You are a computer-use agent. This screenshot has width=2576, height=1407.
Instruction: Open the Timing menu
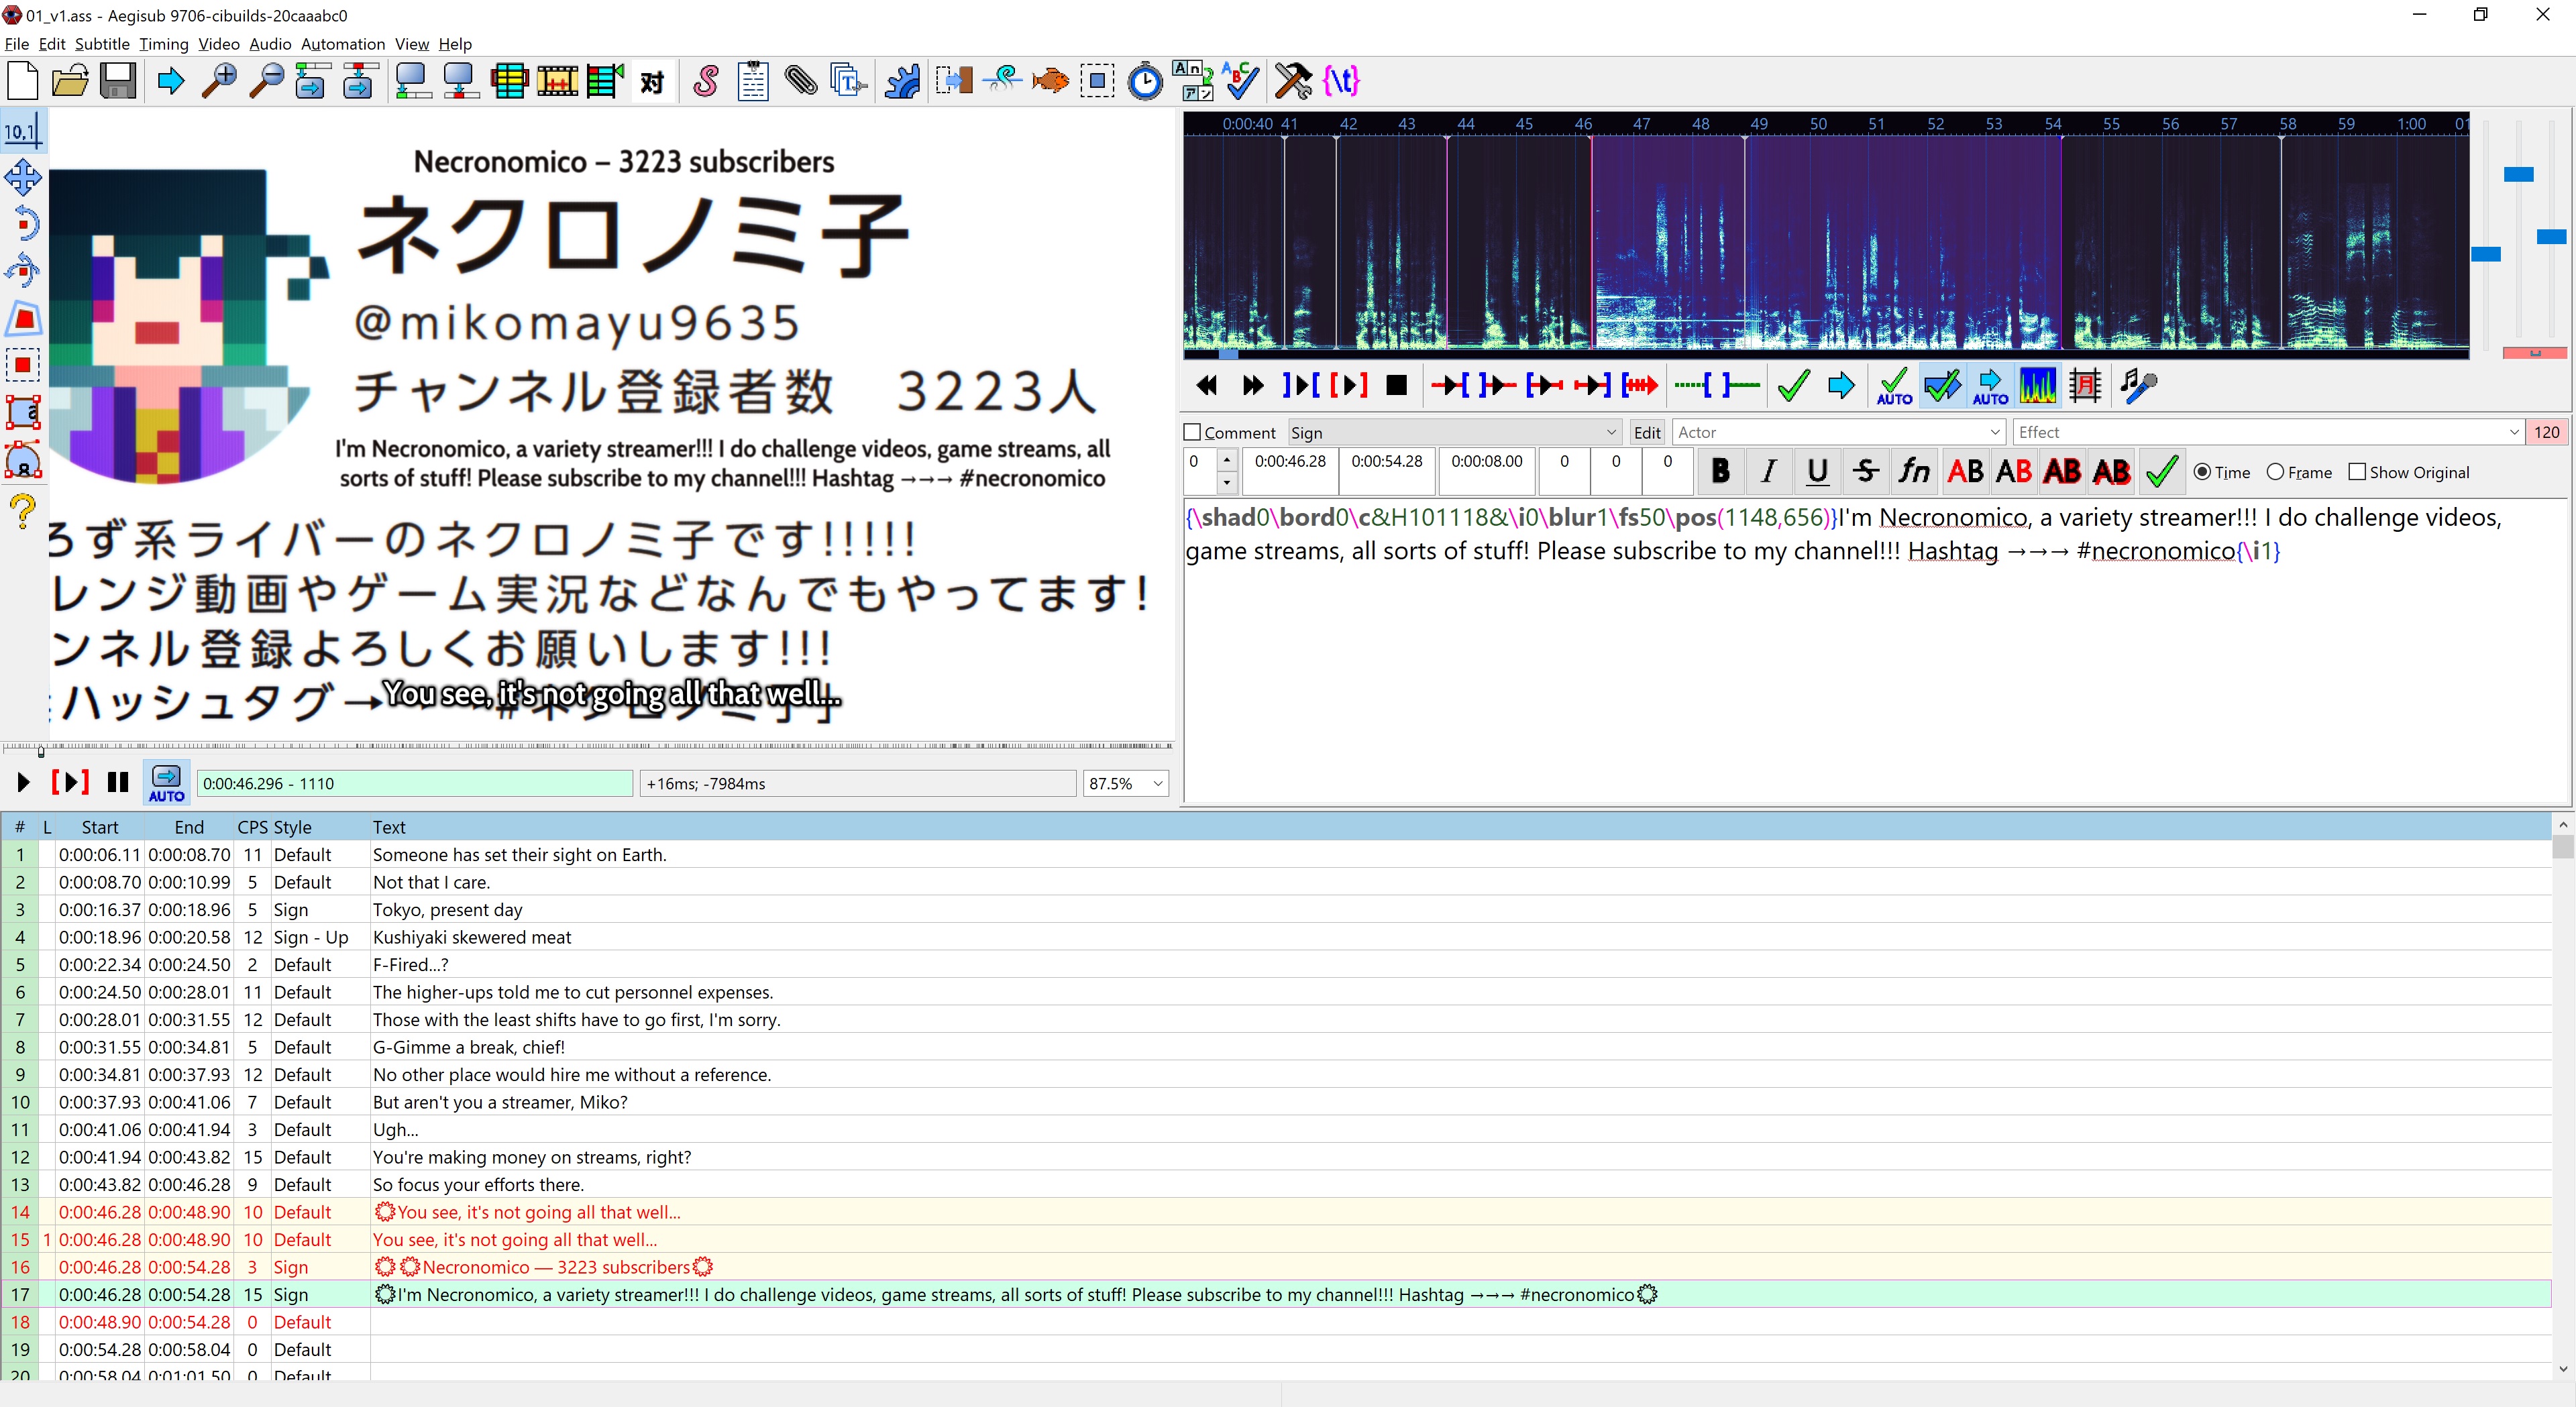(164, 44)
